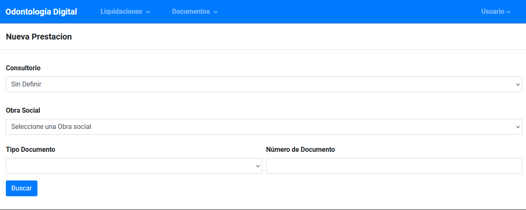Click the arrow on the Consultorio select

(x=518, y=84)
